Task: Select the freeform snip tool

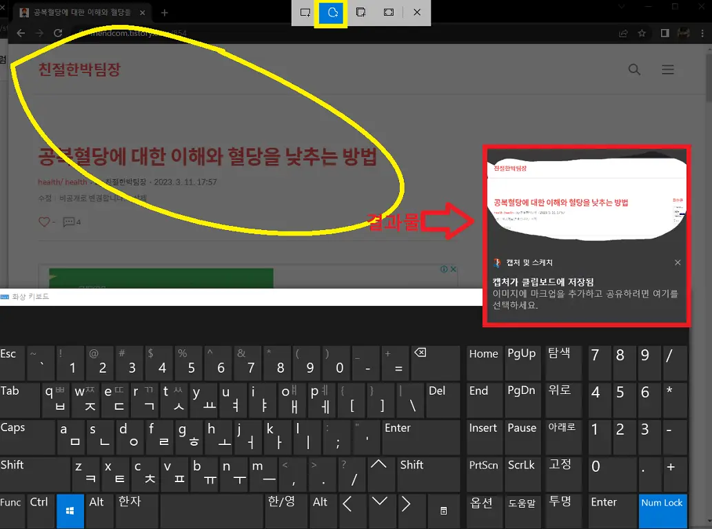Action: [332, 12]
